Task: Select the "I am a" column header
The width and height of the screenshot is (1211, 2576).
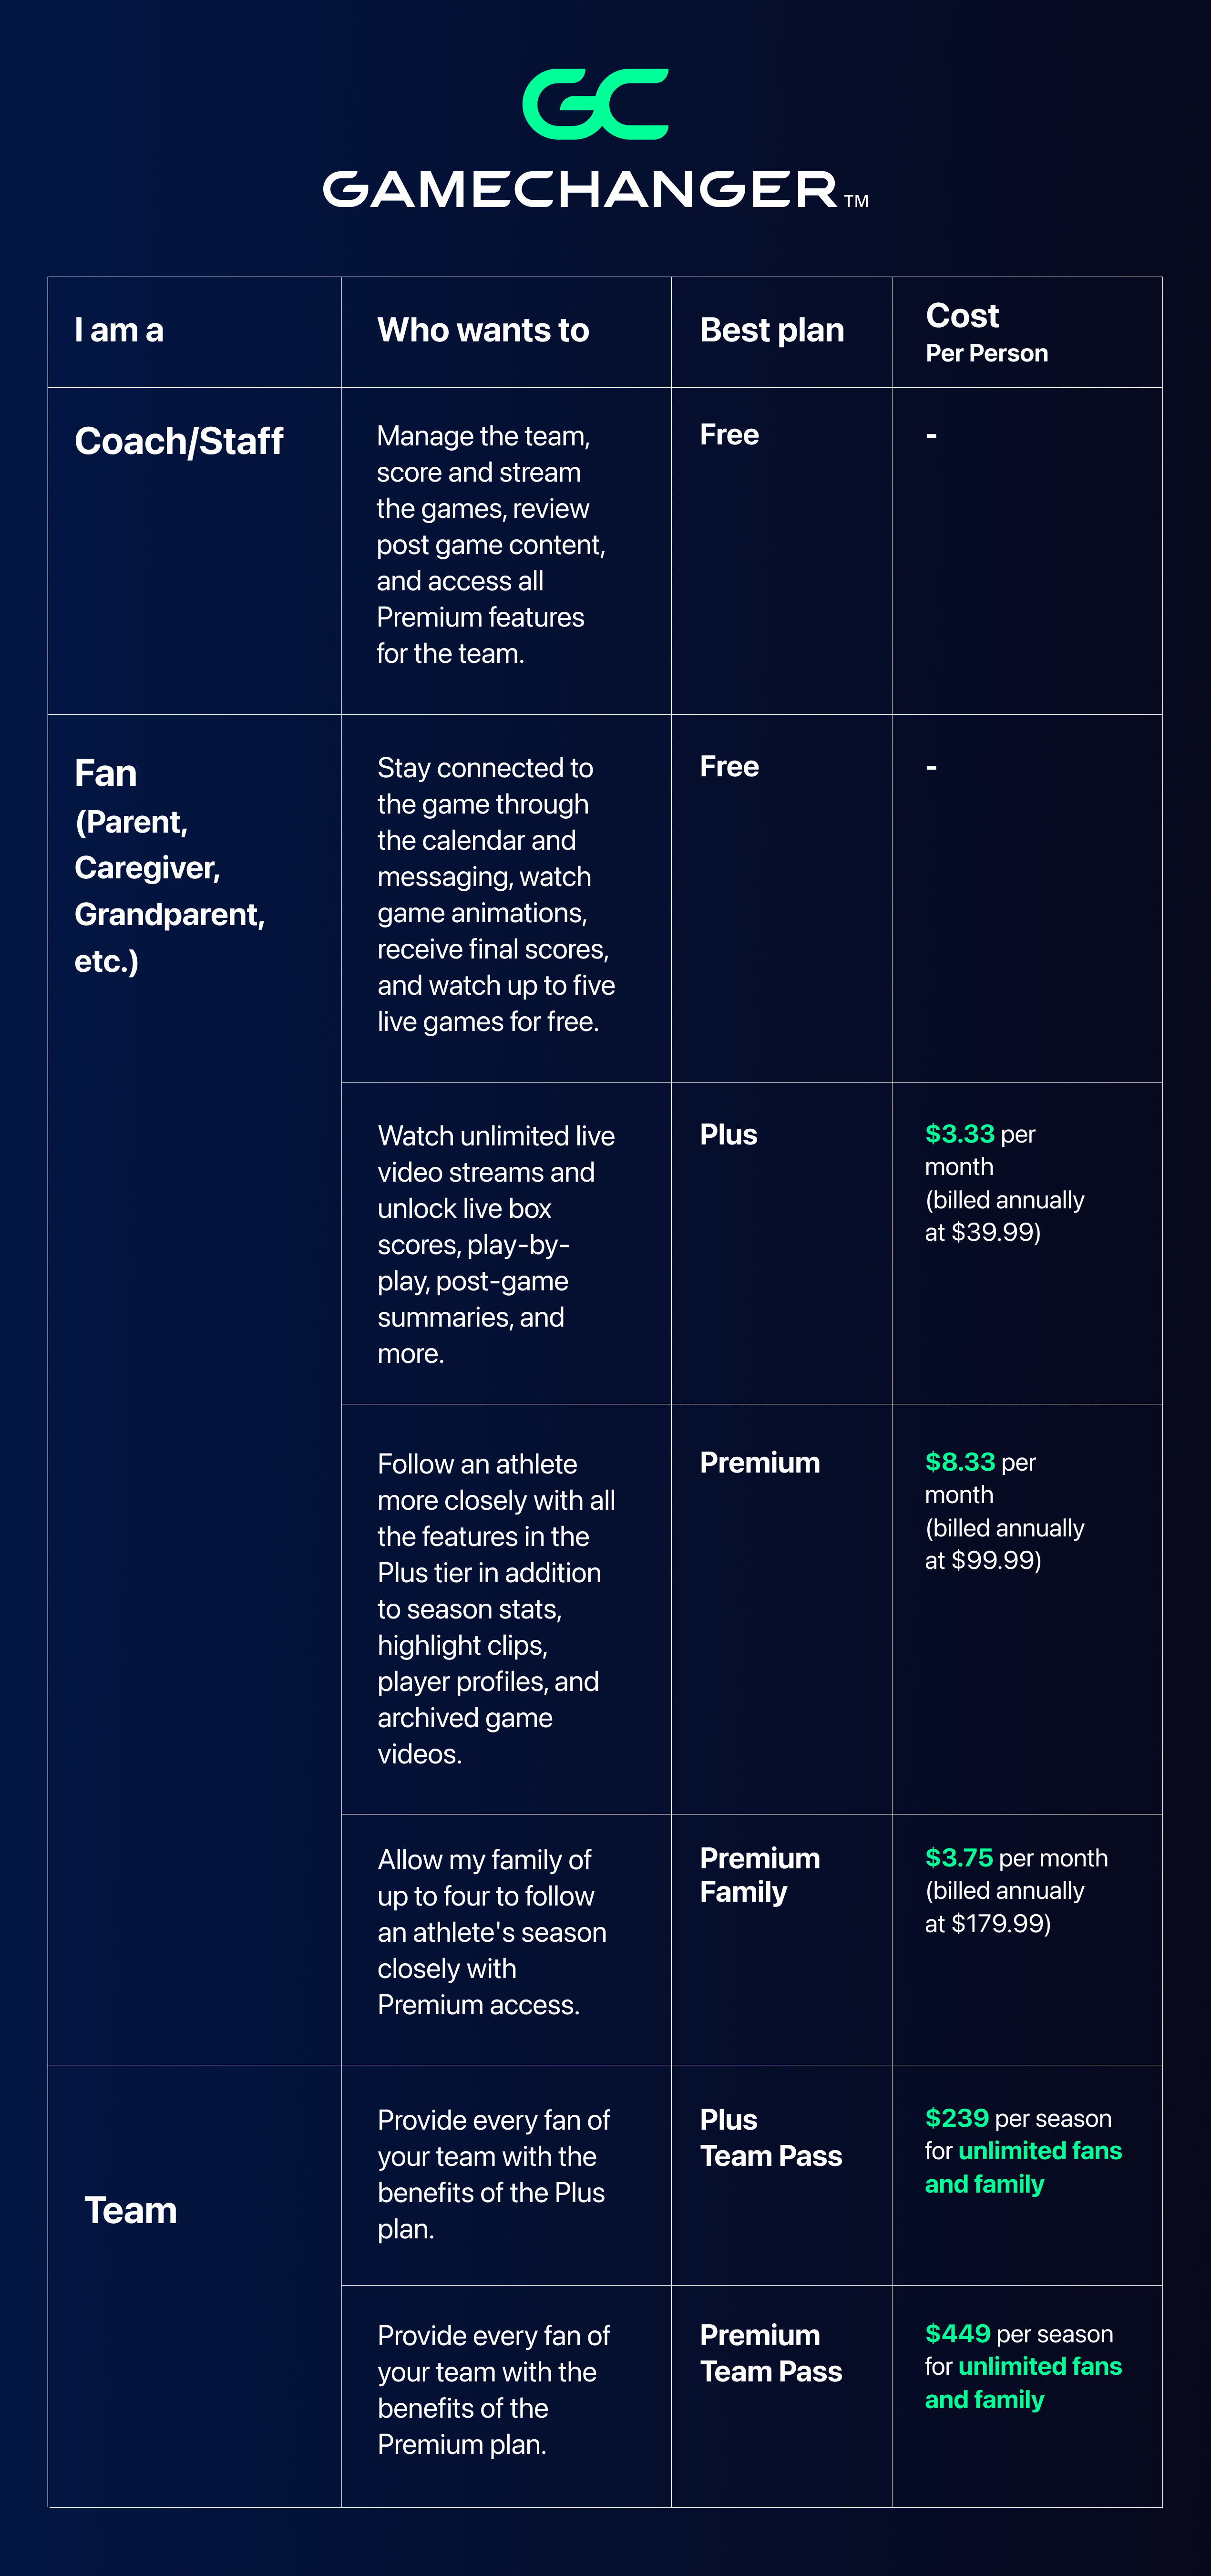Action: pos(119,331)
